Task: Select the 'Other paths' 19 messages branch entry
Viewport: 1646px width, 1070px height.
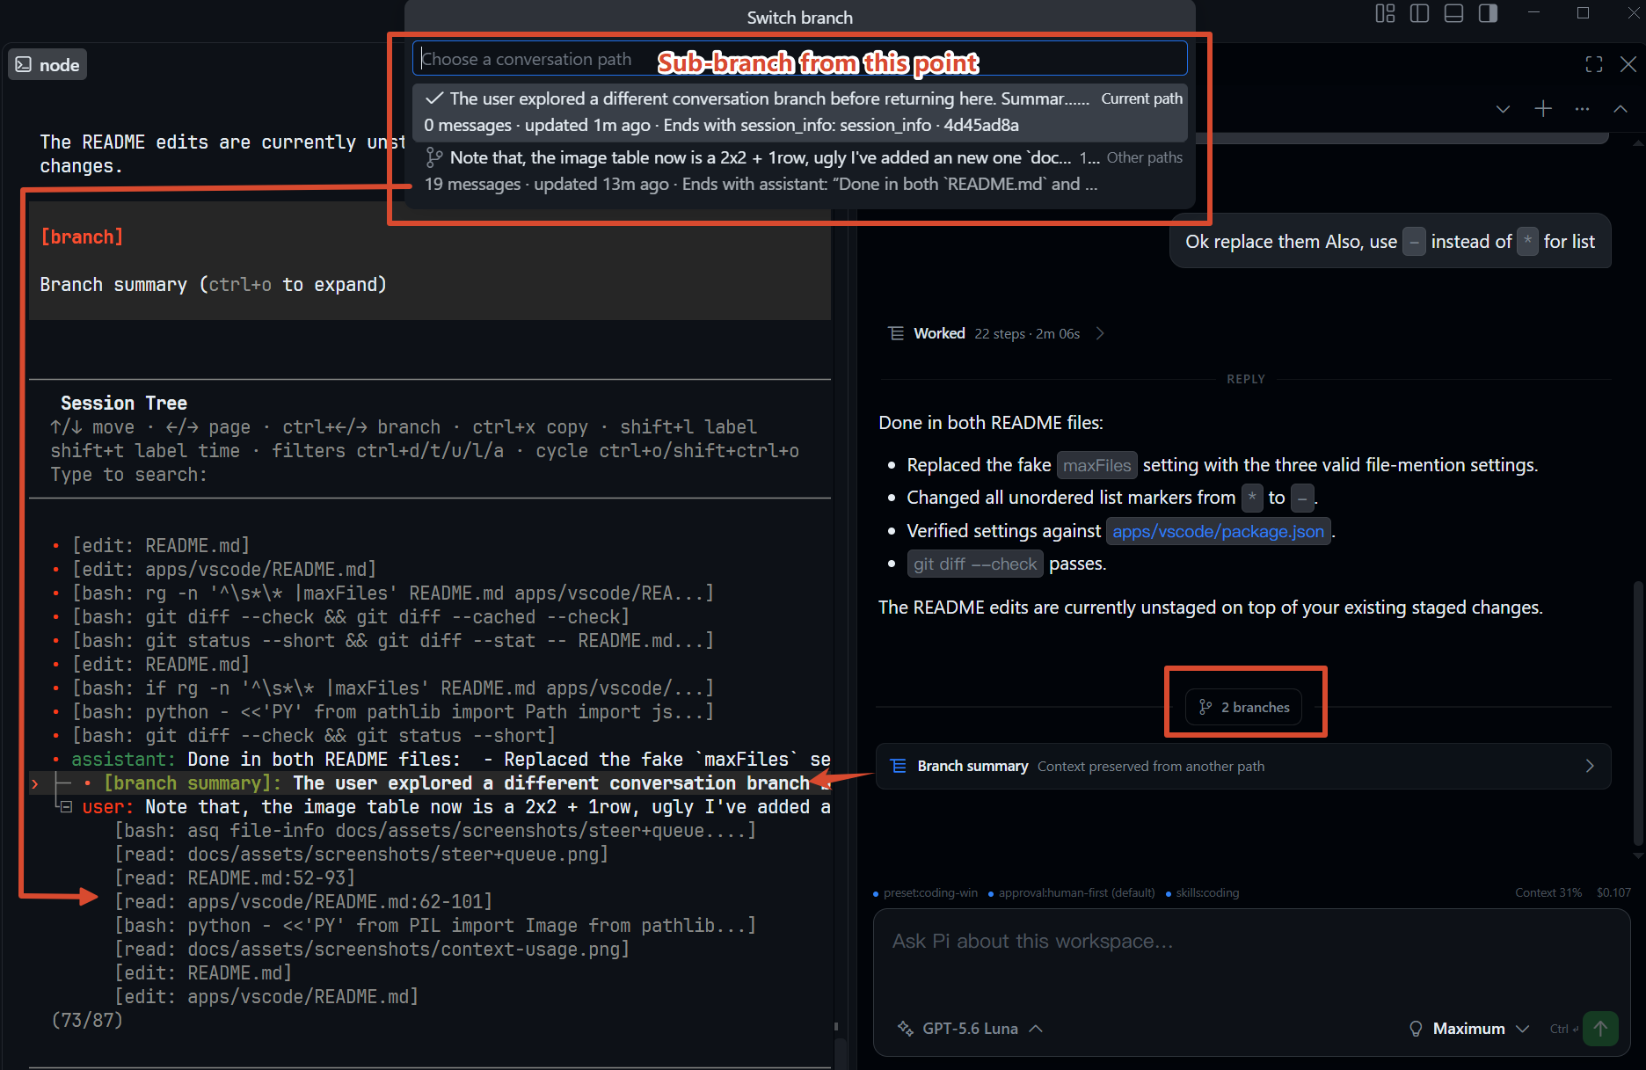Action: [799, 171]
